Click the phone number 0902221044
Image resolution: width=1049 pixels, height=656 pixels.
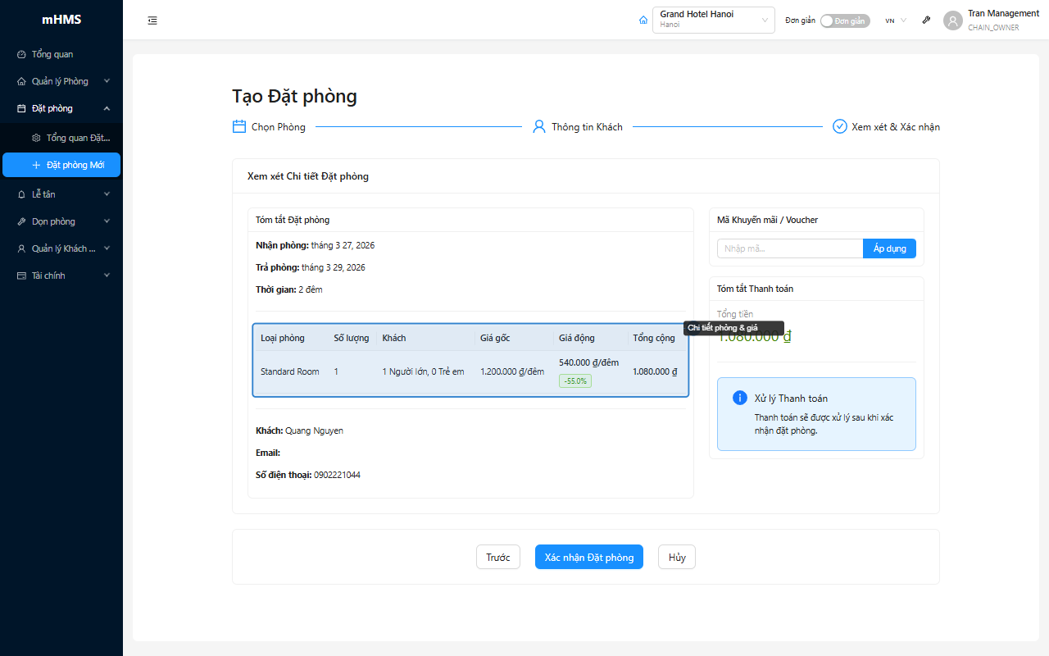pyautogui.click(x=337, y=475)
